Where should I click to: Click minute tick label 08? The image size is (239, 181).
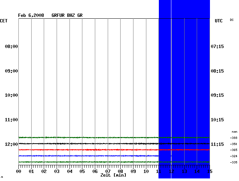120,171
